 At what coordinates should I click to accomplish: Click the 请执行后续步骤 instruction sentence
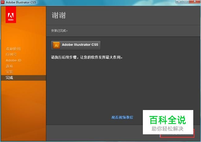point(87,57)
